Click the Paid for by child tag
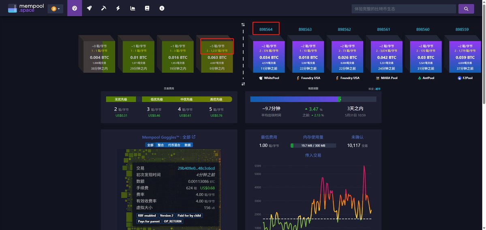 pos(189,215)
